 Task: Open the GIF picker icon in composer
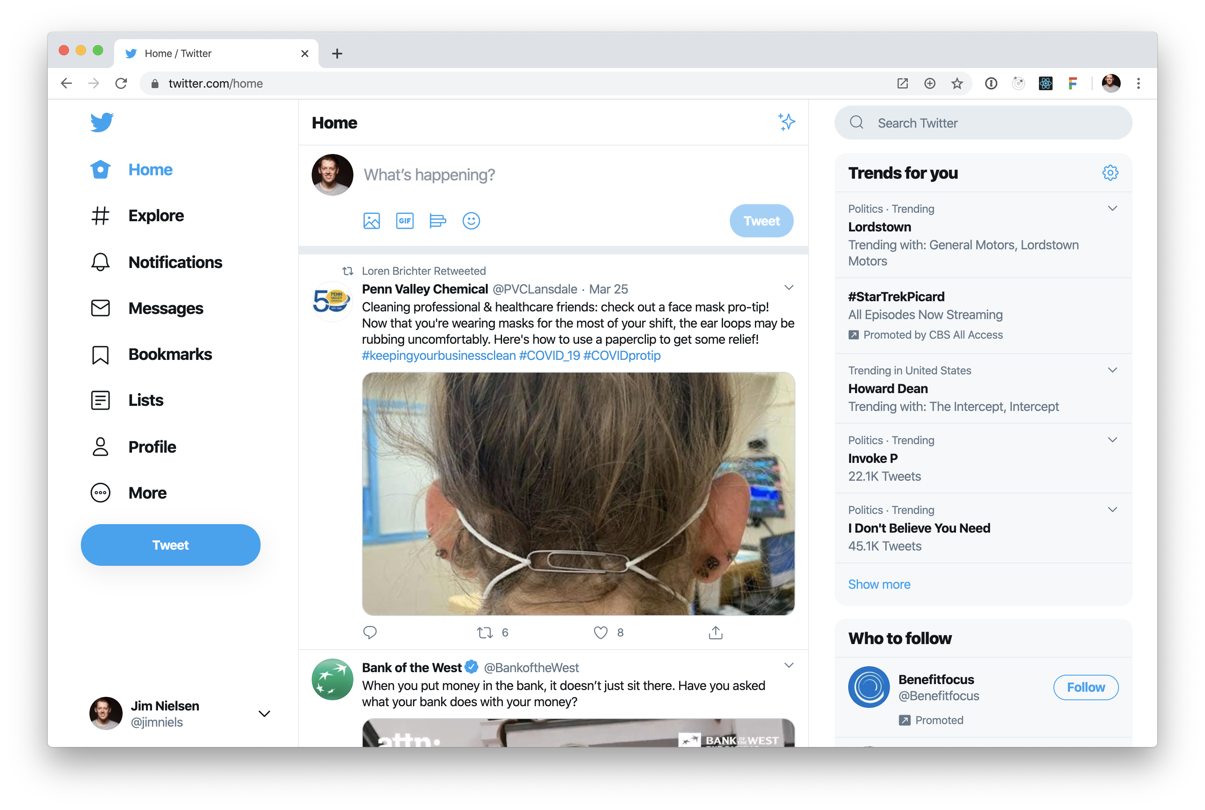pyautogui.click(x=404, y=220)
